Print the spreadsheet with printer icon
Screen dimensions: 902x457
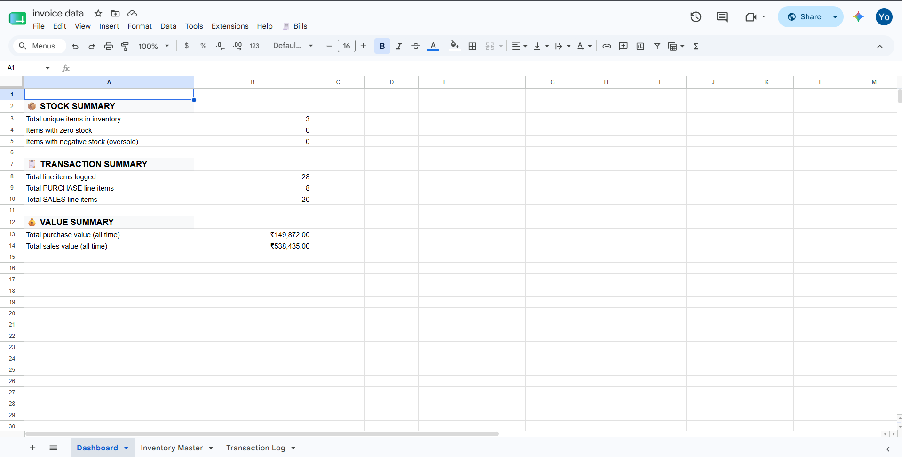pyautogui.click(x=109, y=46)
